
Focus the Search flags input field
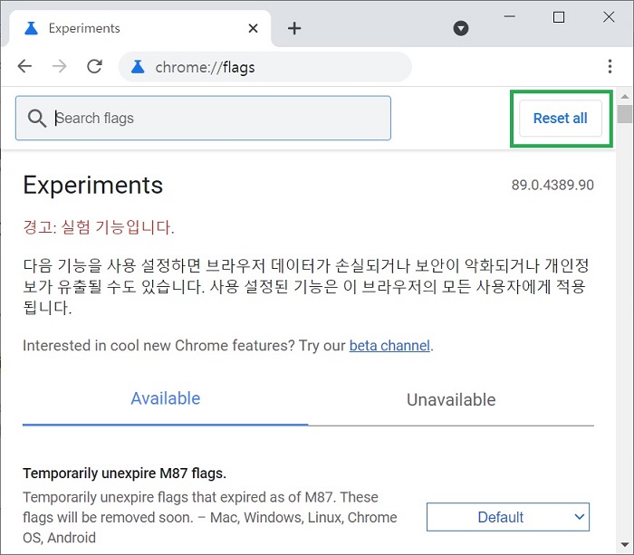[203, 118]
